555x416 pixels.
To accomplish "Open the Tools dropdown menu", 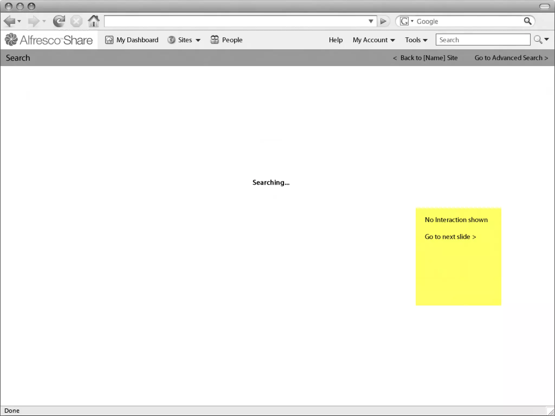I will [416, 40].
